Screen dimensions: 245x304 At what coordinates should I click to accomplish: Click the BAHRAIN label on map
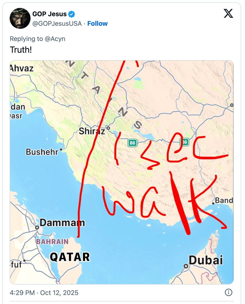coord(52,241)
